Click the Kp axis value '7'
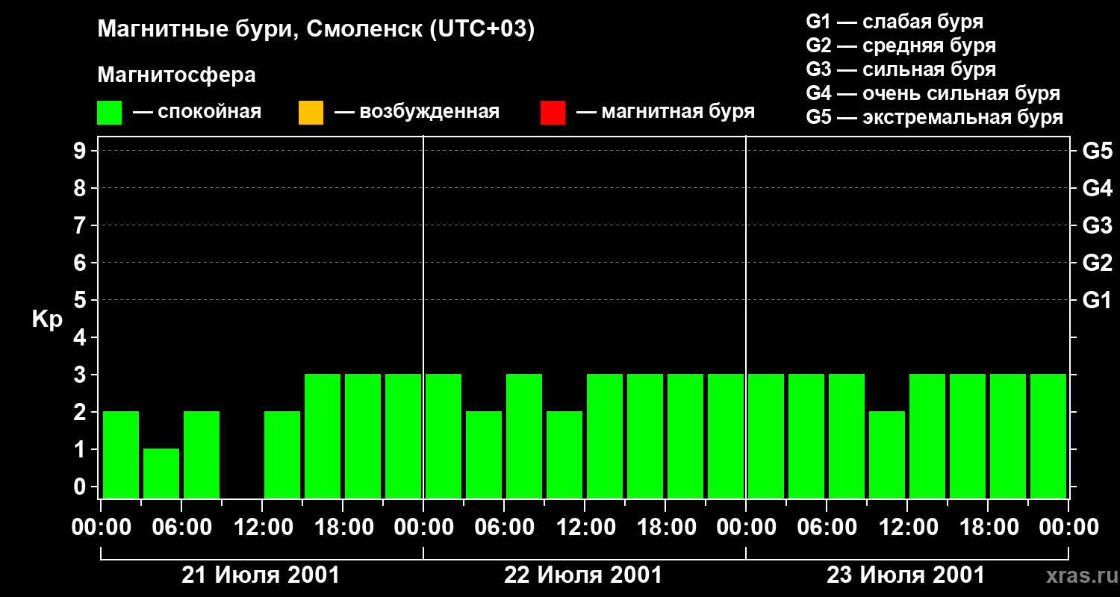The width and height of the screenshot is (1120, 597). 81,225
